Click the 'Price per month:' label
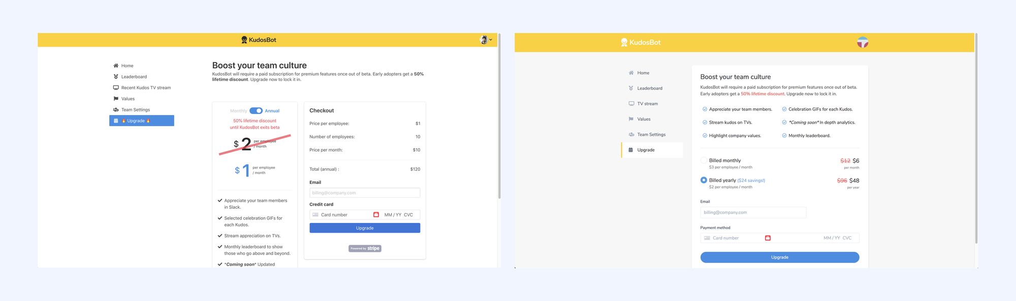 coord(326,150)
